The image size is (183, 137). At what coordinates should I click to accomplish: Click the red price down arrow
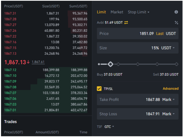tap(28, 62)
